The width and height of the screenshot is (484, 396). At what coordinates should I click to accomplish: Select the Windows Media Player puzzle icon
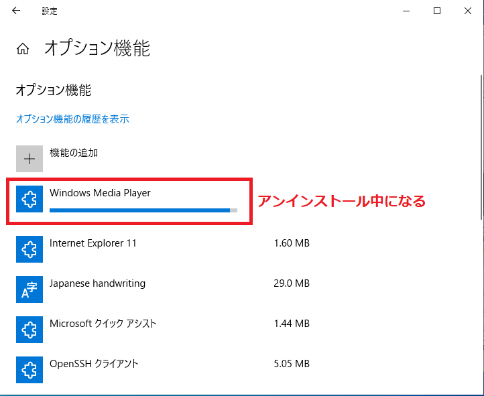click(x=29, y=199)
